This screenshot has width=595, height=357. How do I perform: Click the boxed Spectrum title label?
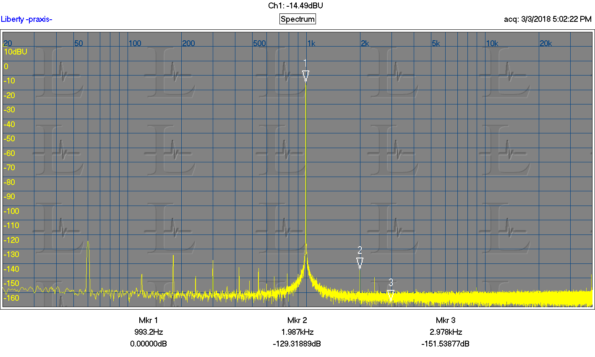tap(297, 19)
